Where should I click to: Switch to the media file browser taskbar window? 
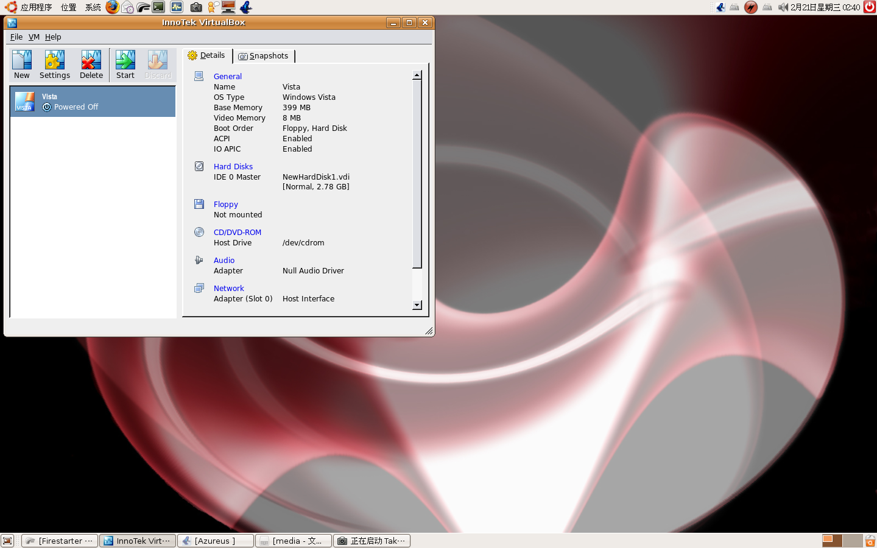[294, 541]
